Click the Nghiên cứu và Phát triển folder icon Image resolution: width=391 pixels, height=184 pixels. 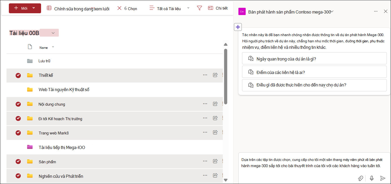pyautogui.click(x=30, y=176)
